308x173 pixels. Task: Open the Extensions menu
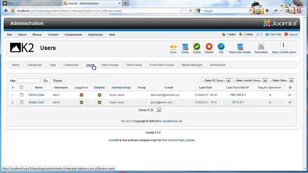point(95,35)
